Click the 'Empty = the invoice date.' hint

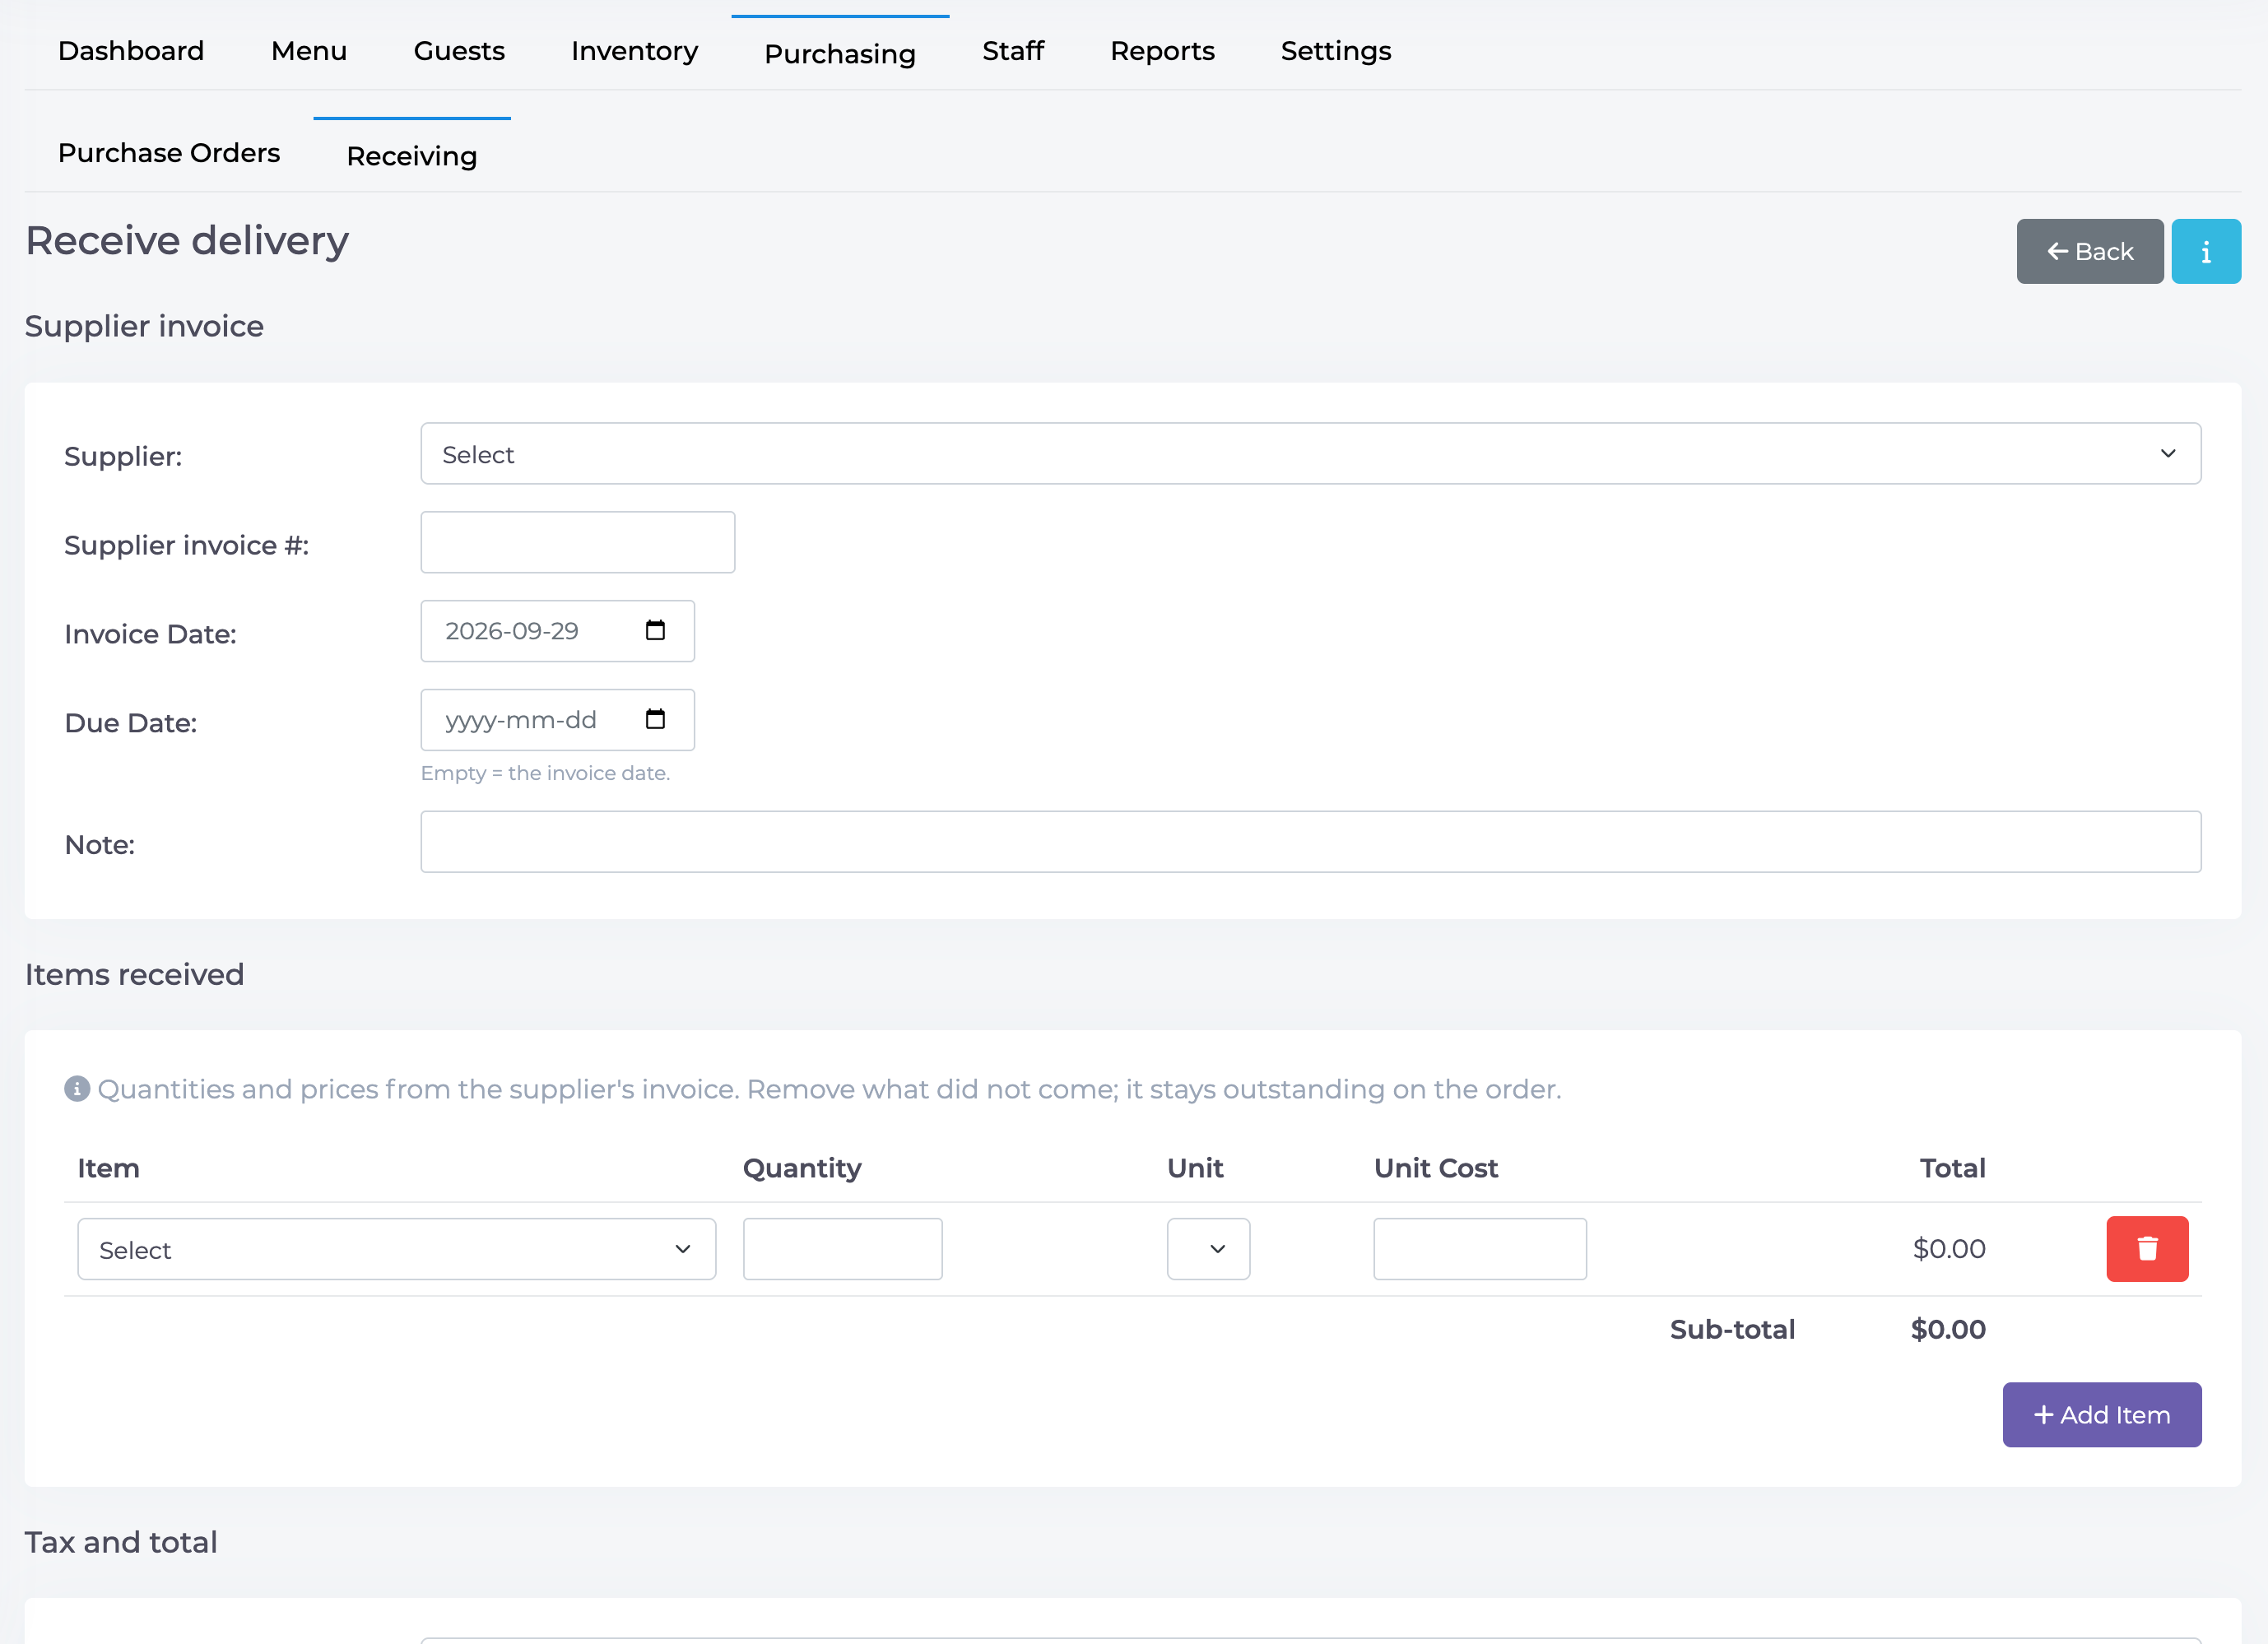pyautogui.click(x=545, y=773)
